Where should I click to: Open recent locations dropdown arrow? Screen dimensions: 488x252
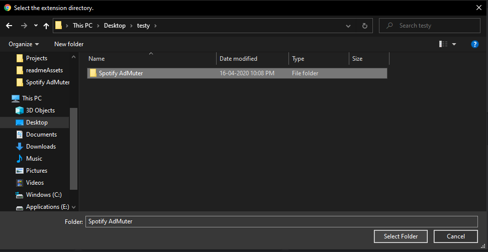click(36, 26)
